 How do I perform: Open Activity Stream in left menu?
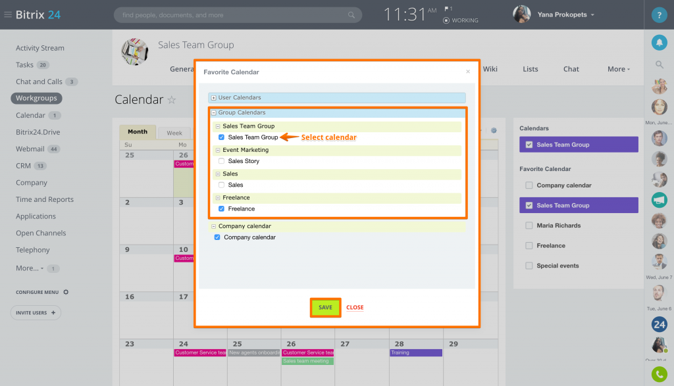pyautogui.click(x=40, y=48)
